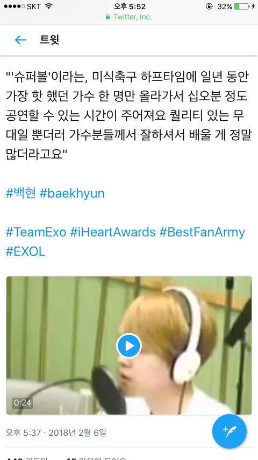258x460 pixels.
Task: Tap the battery icon in status bar
Action: coord(242,6)
